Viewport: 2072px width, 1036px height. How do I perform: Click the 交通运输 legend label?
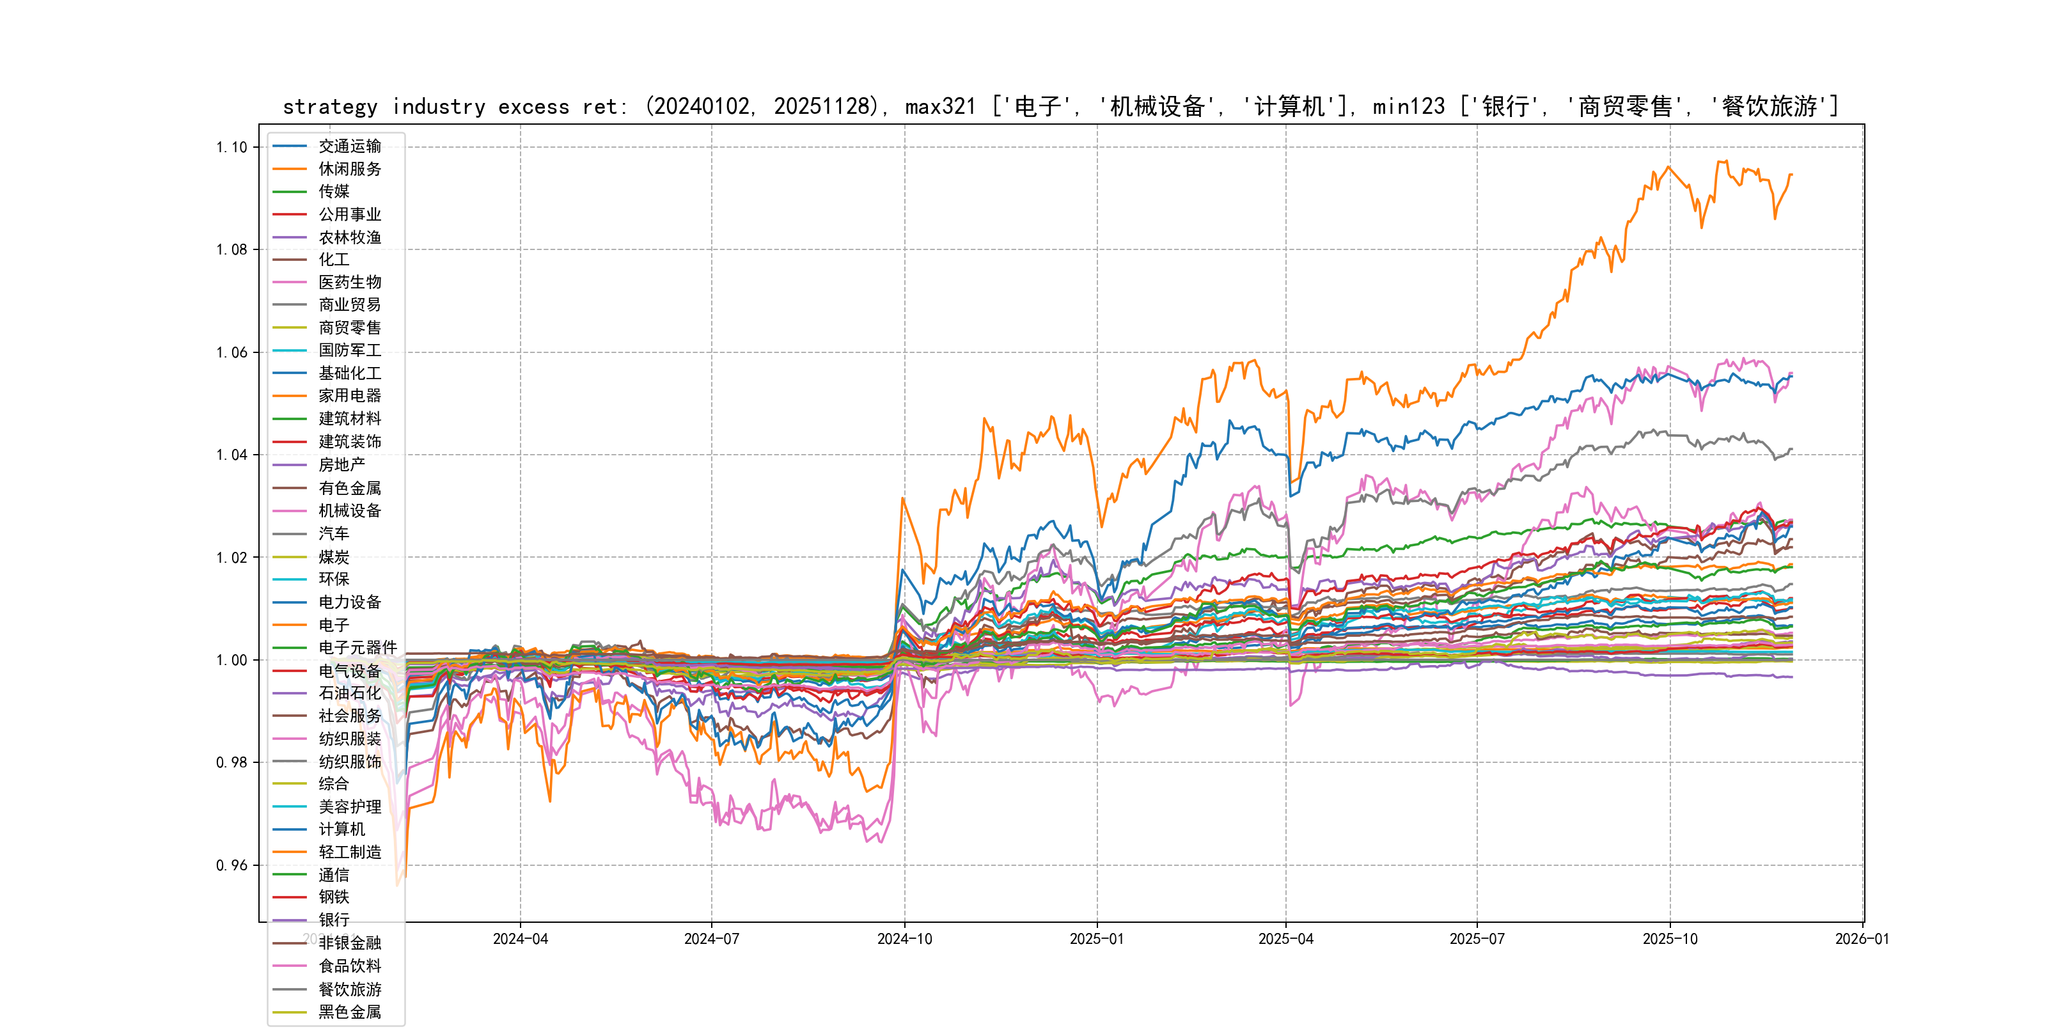349,146
